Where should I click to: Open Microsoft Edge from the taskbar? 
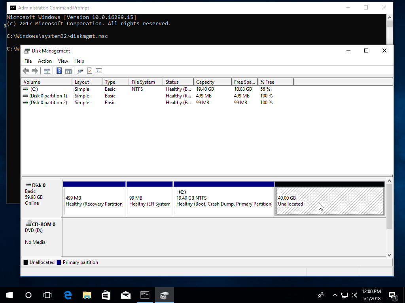point(68,295)
